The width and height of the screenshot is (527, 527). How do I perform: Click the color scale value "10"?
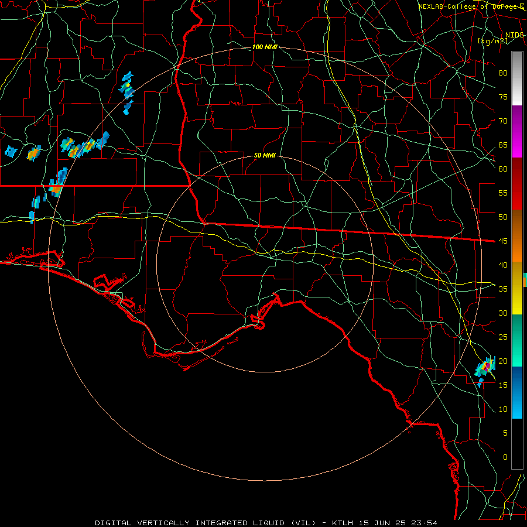pyautogui.click(x=503, y=409)
